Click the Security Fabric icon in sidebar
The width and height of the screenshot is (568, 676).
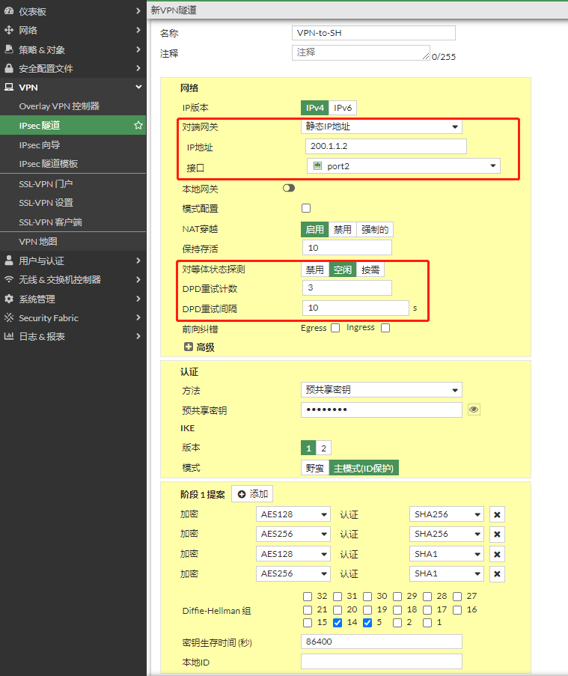9,318
